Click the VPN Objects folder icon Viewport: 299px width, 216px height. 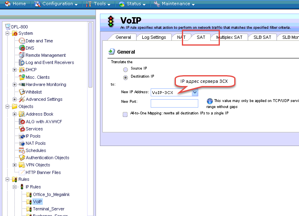tap(22, 165)
